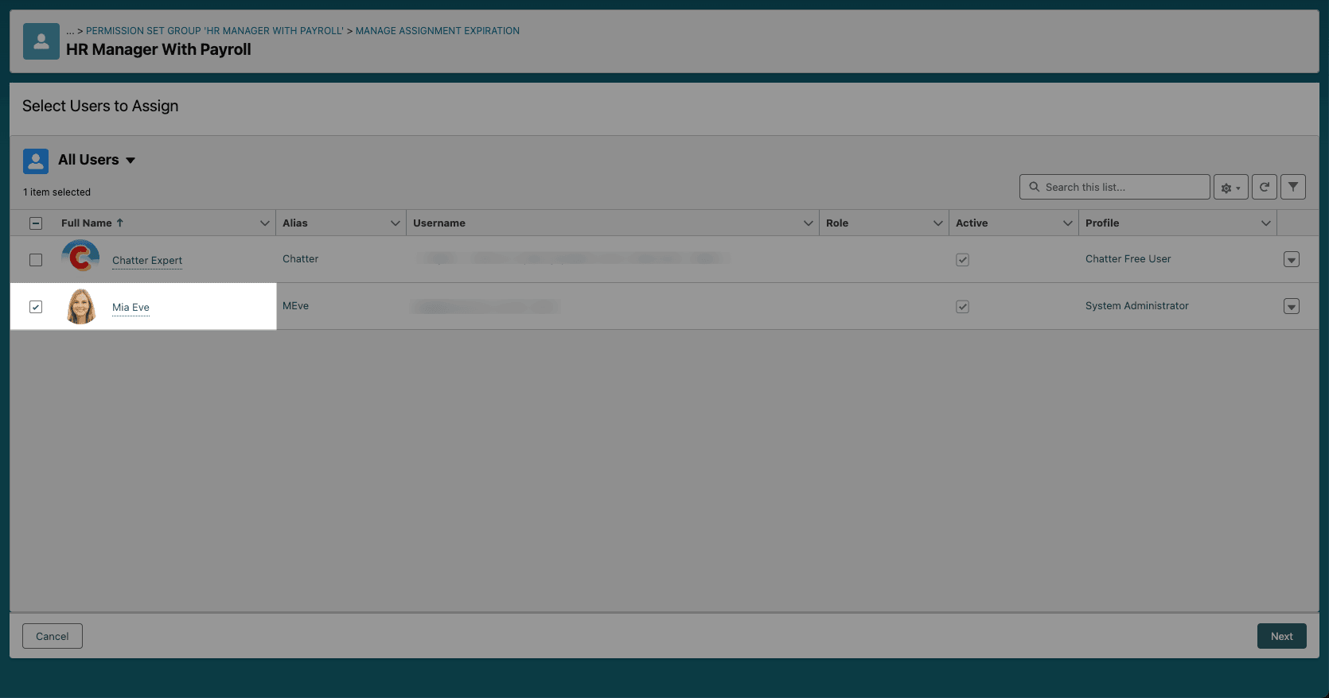Viewport: 1329px width, 698px height.
Task: Open Active column actions chevron
Action: point(1067,223)
